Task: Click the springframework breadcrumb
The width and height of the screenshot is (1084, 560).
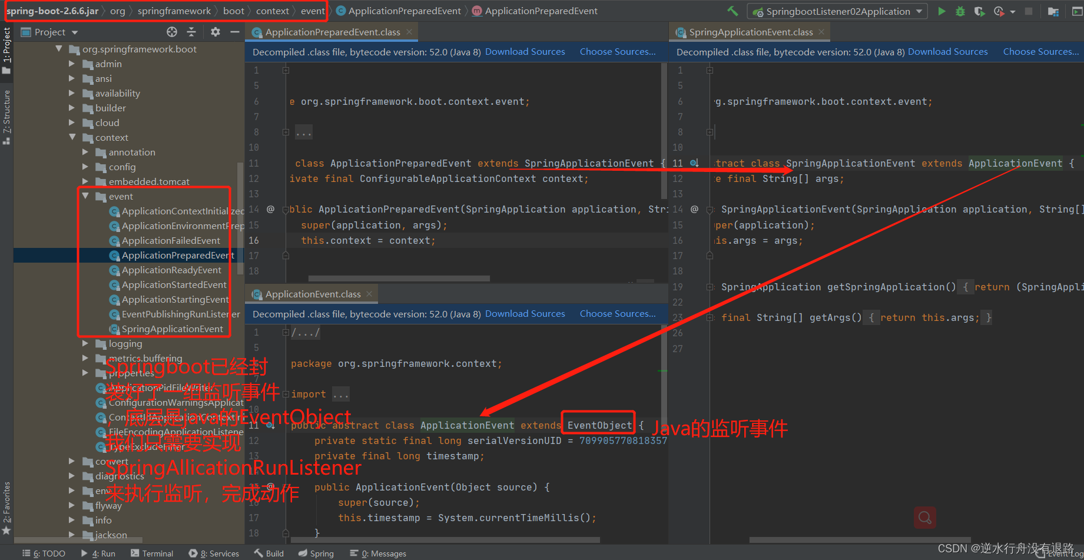Action: coord(174,11)
